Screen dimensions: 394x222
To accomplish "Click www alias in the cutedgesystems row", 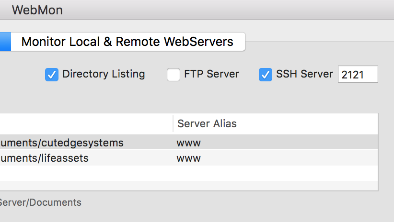I will [188, 143].
